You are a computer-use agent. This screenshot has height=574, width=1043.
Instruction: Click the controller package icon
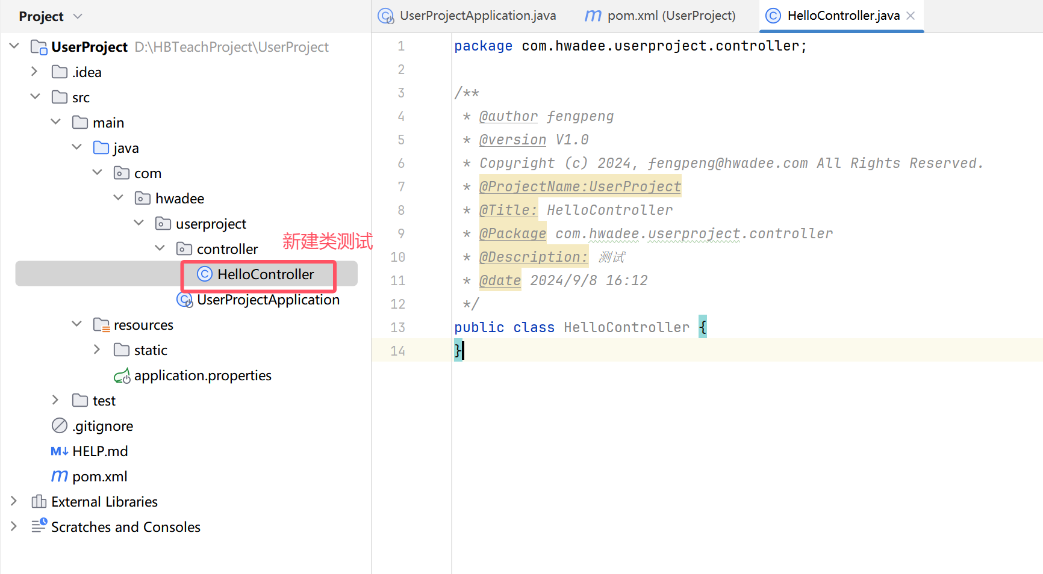coord(184,248)
